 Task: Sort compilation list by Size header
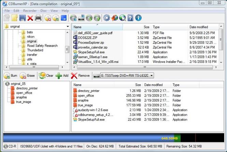[x=128, y=85]
